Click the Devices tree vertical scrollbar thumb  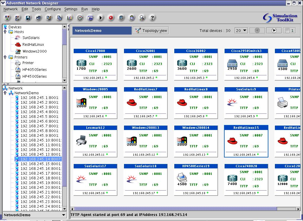65,37
